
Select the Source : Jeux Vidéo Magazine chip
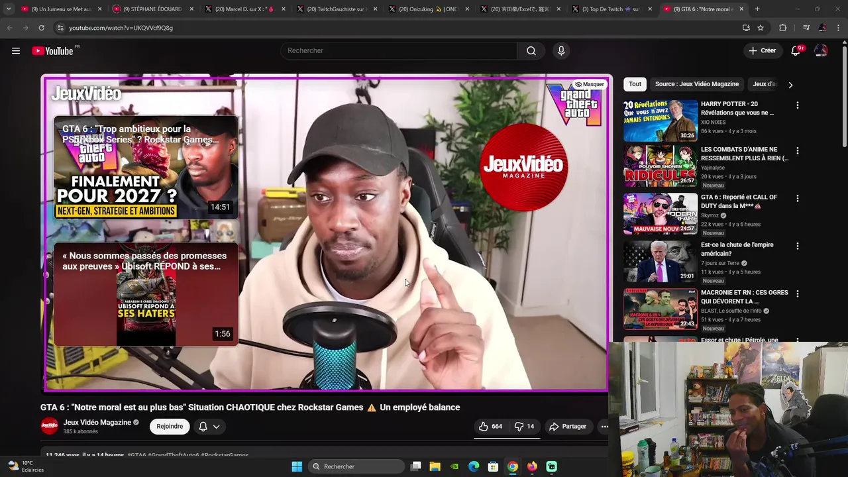697,84
